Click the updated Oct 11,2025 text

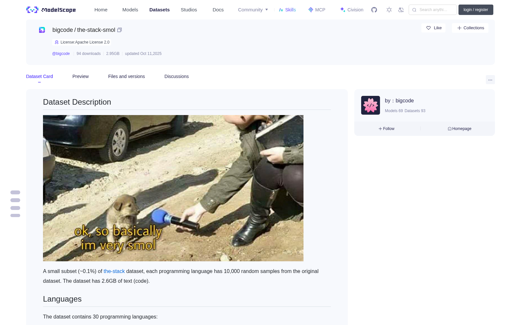pyautogui.click(x=143, y=54)
